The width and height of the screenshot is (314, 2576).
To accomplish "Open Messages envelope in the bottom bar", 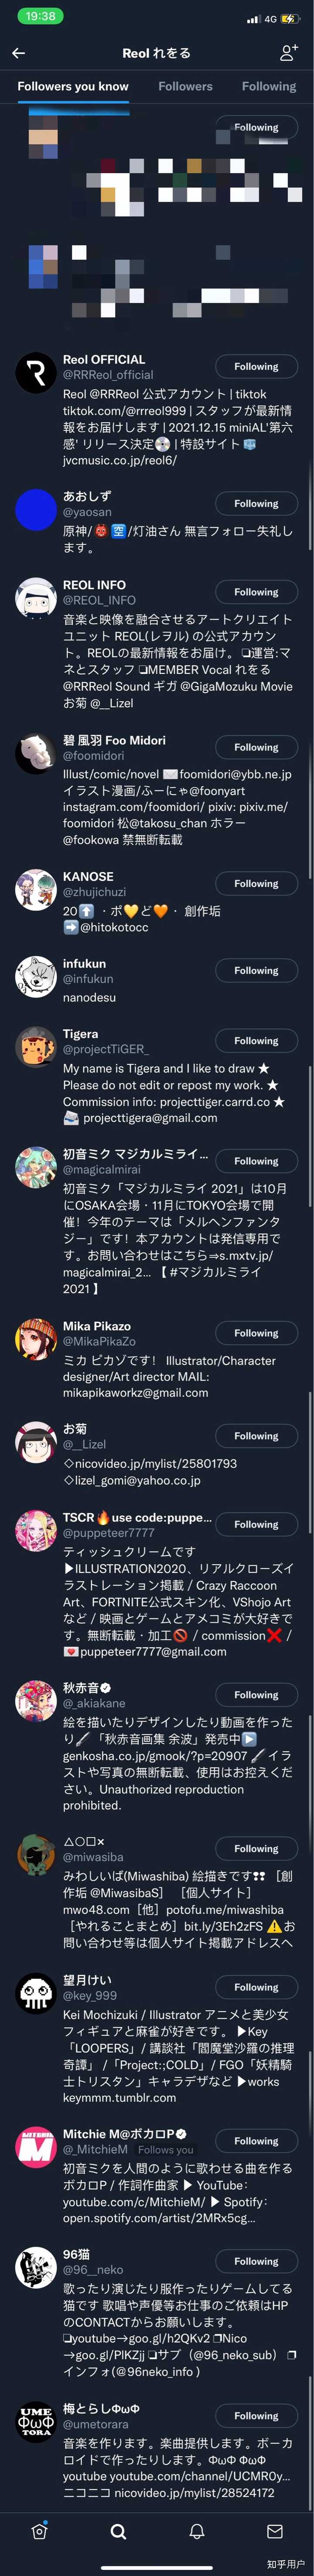I will pyautogui.click(x=275, y=2531).
